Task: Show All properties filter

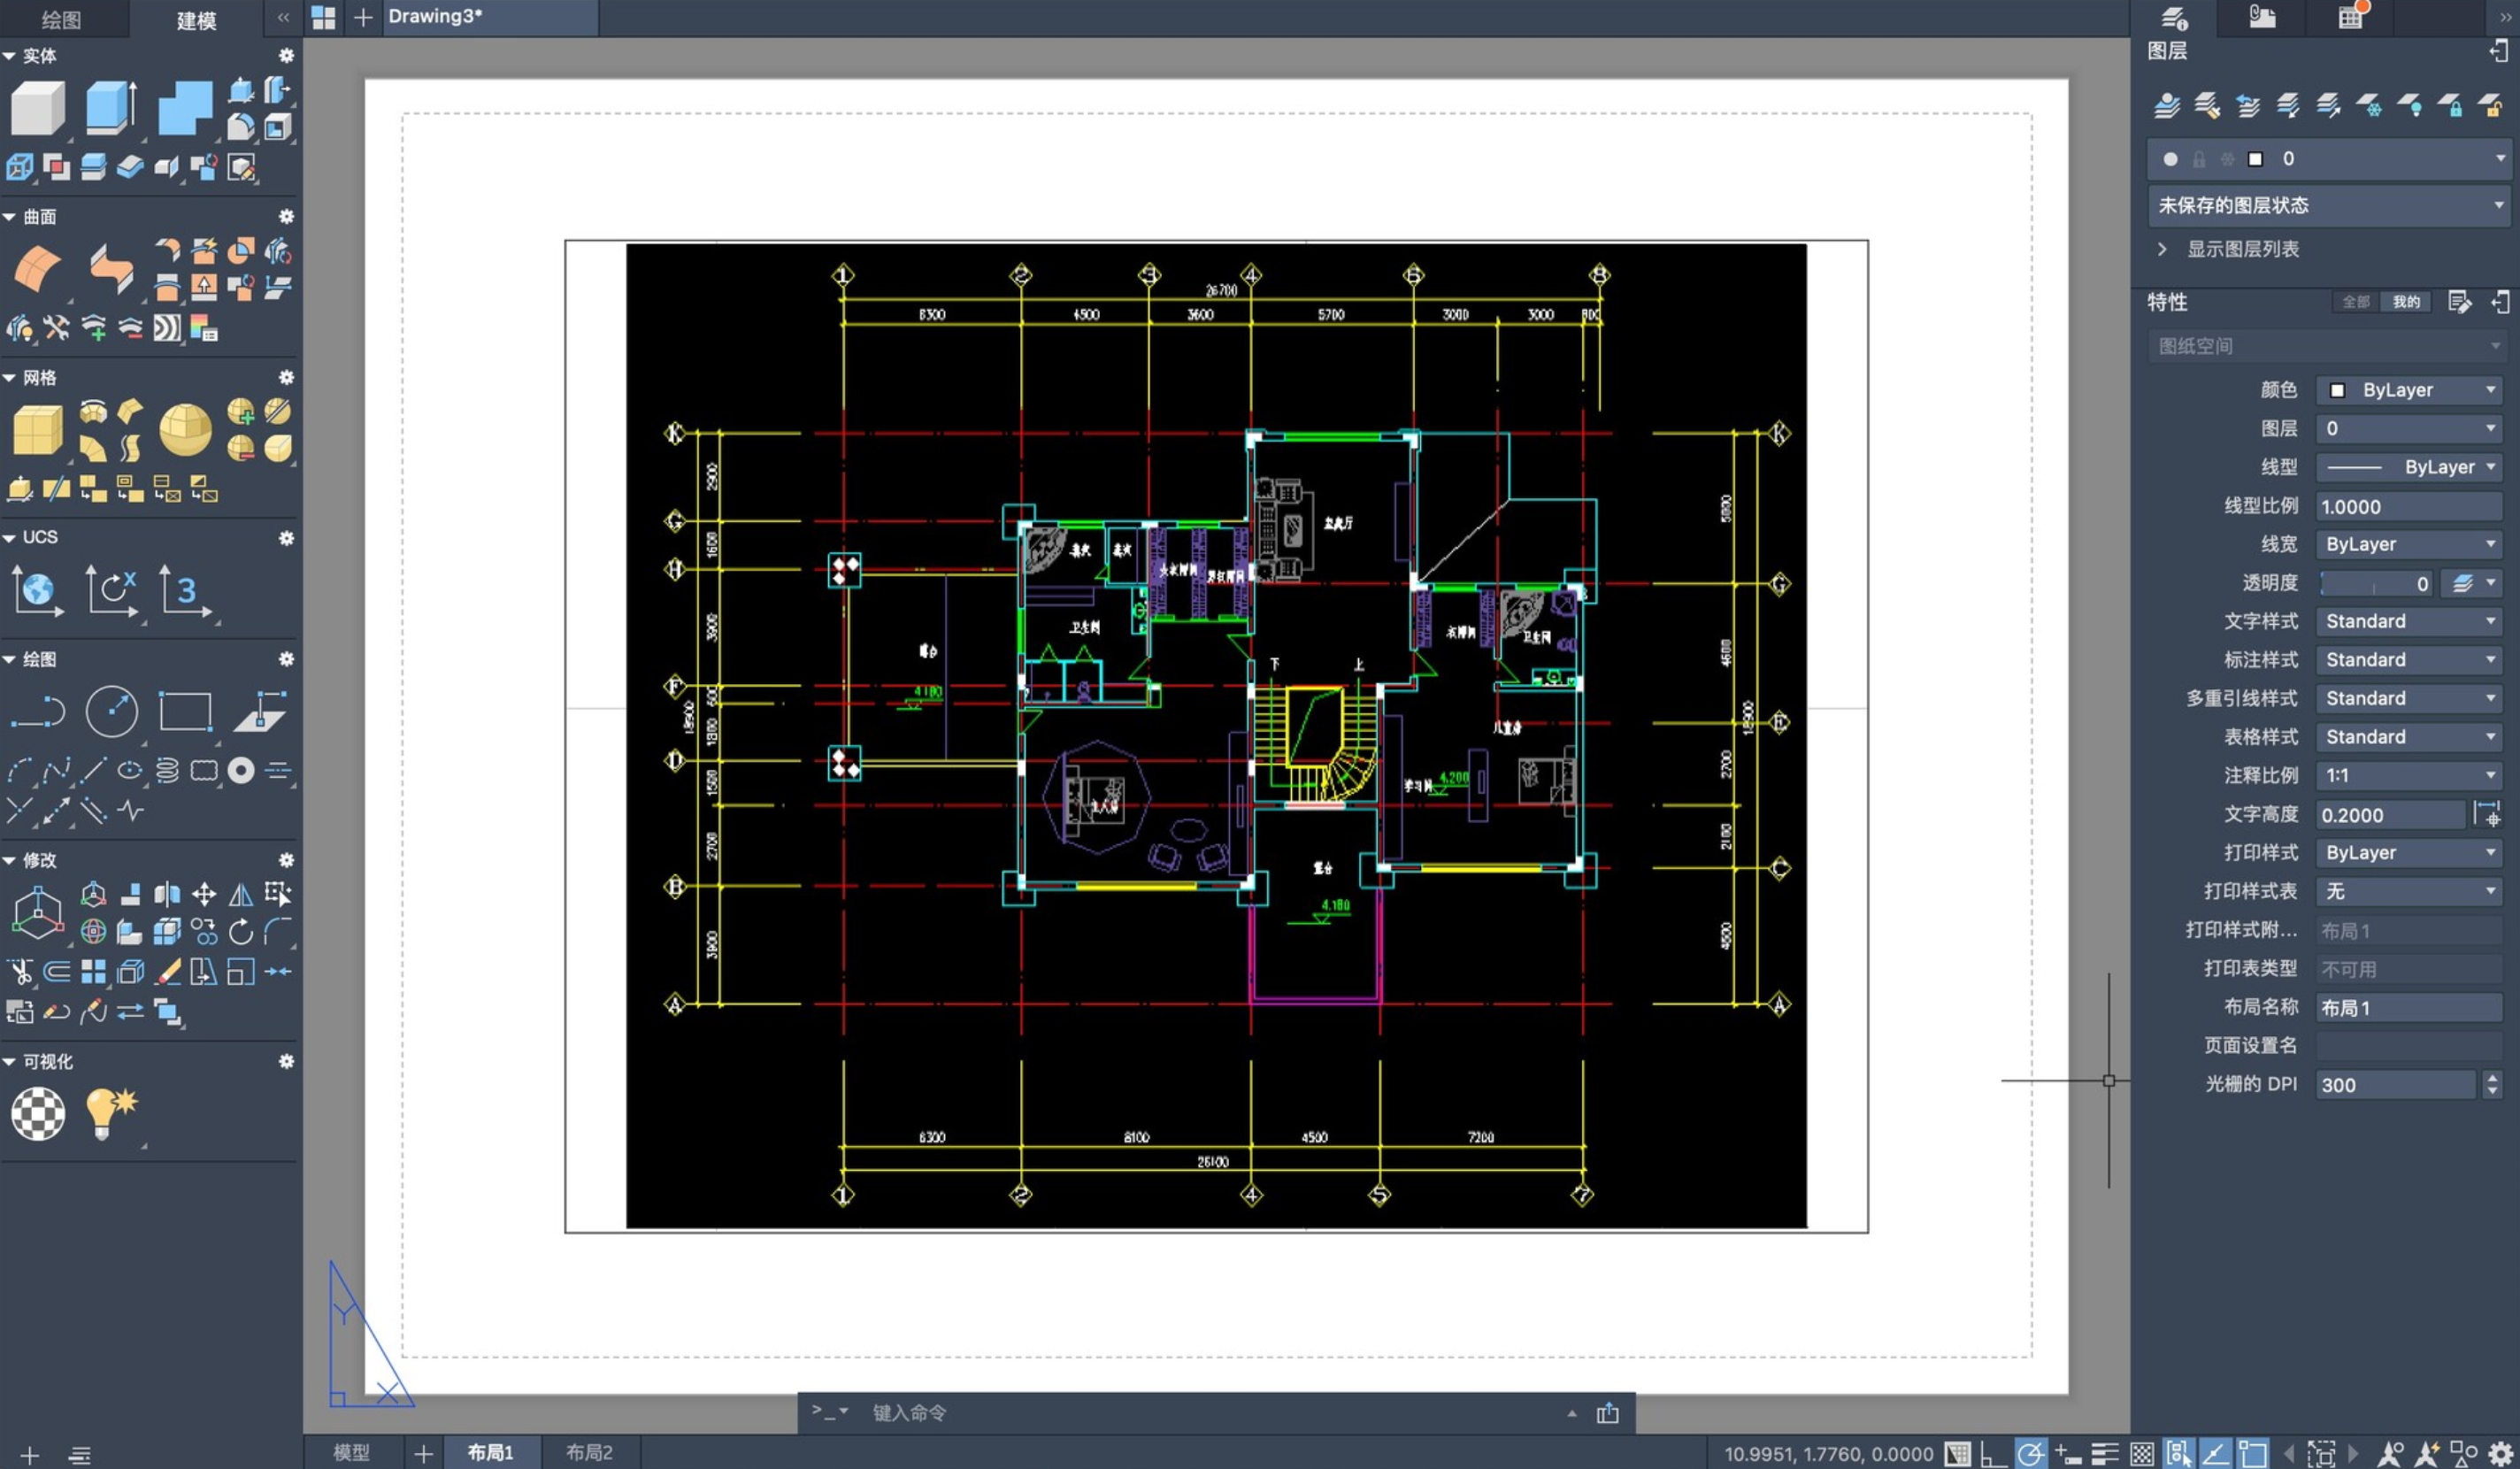Action: coord(2356,302)
